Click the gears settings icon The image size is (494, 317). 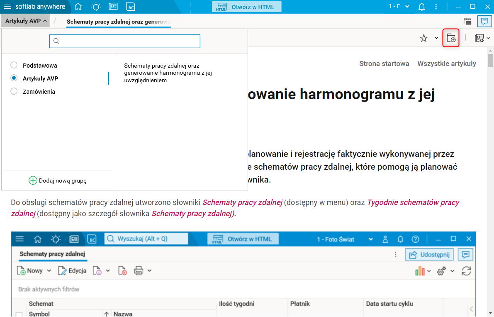(441, 271)
